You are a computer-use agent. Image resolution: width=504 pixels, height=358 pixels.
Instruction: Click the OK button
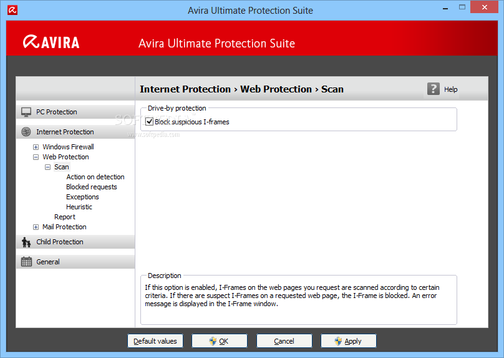(x=220, y=341)
